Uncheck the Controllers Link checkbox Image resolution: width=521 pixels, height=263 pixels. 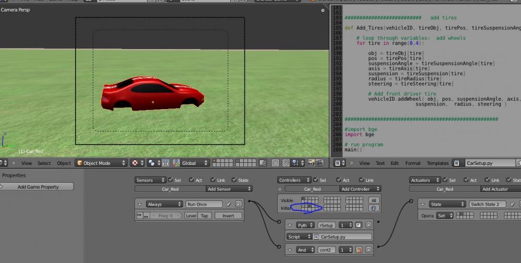coord(361,180)
